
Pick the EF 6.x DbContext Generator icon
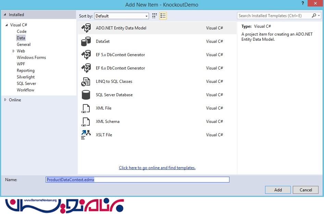pos(86,68)
